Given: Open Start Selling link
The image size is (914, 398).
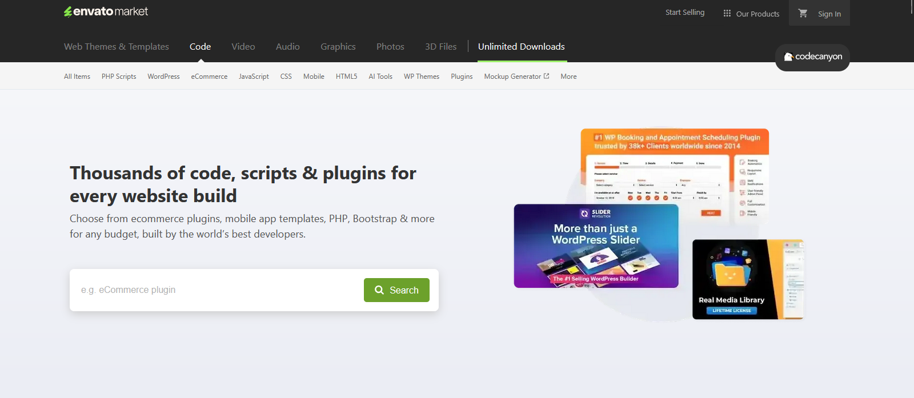Looking at the screenshot, I should [x=685, y=13].
